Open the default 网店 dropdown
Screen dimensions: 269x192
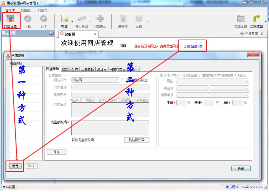(x=213, y=81)
